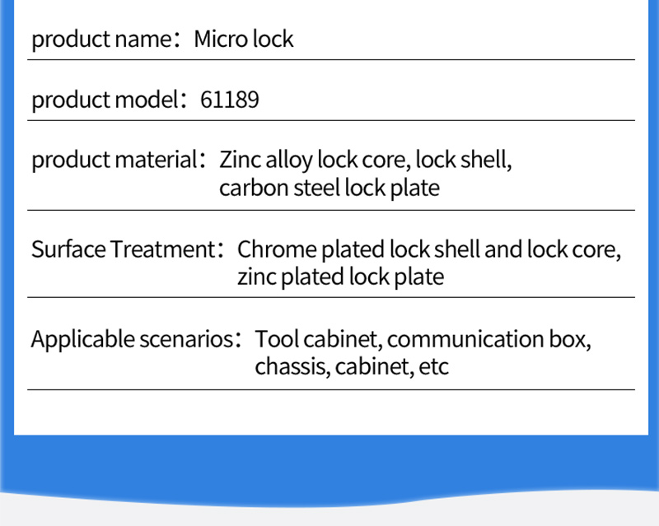Viewport: 659px width, 526px height.
Task: Click the word 'communication' in scenarios row
Action: [x=465, y=339]
